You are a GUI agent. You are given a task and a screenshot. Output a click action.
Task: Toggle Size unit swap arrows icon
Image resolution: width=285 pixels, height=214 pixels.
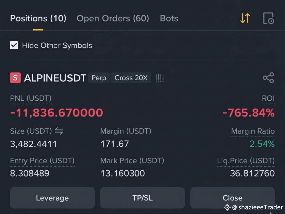[59, 131]
